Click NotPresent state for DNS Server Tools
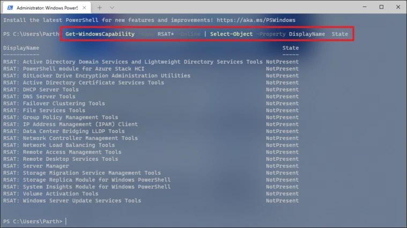This screenshot has width=407, height=228. click(x=283, y=97)
